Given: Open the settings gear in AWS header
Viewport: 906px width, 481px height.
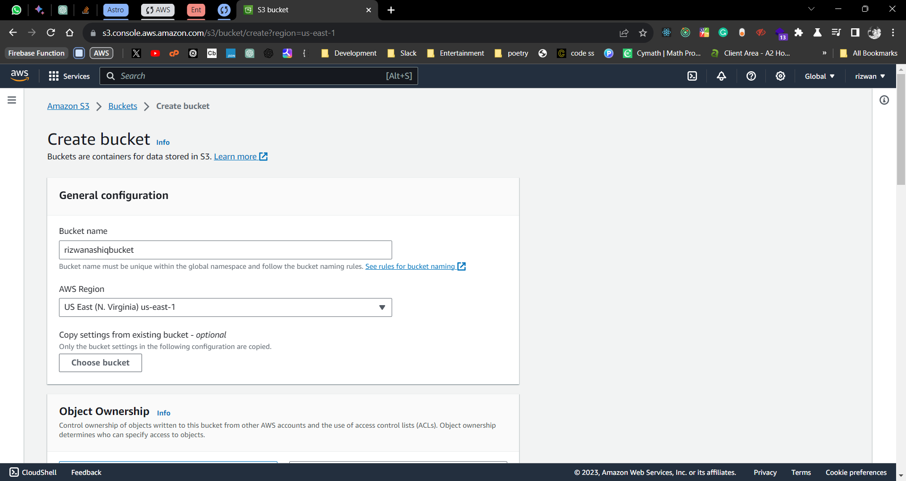Looking at the screenshot, I should pyautogui.click(x=780, y=76).
